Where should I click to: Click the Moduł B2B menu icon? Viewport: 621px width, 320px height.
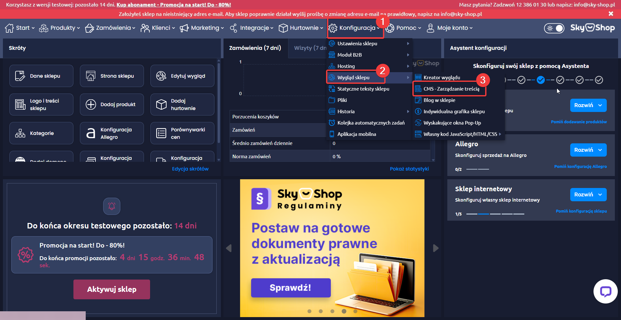point(332,55)
